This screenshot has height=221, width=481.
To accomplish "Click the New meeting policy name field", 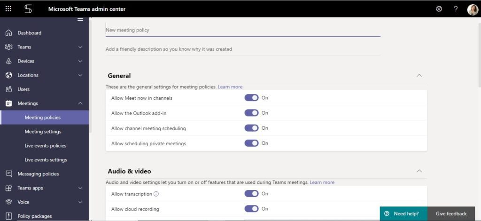I will point(243,30).
